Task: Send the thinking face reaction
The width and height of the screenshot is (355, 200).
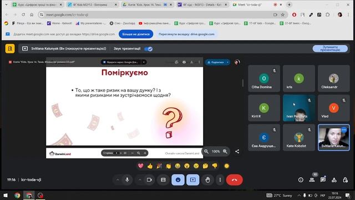Action: [x=205, y=166]
